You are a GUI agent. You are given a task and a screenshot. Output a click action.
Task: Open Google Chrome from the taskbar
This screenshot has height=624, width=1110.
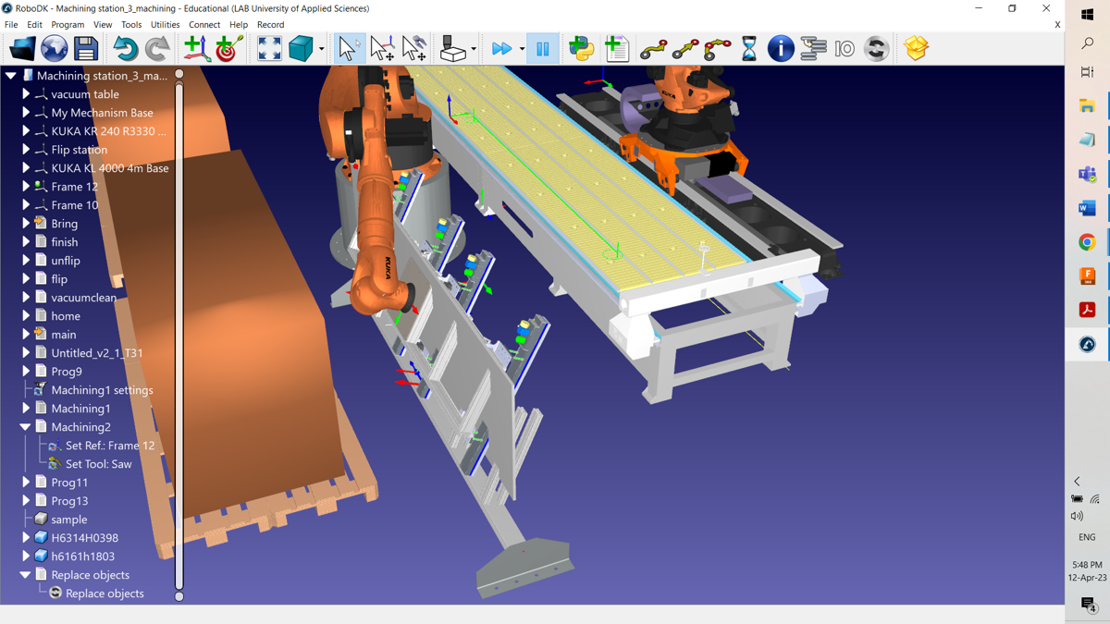[1087, 242]
